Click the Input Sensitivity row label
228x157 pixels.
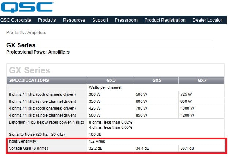tap(22, 141)
